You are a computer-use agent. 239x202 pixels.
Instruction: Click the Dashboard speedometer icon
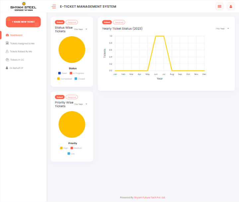click(x=7, y=35)
